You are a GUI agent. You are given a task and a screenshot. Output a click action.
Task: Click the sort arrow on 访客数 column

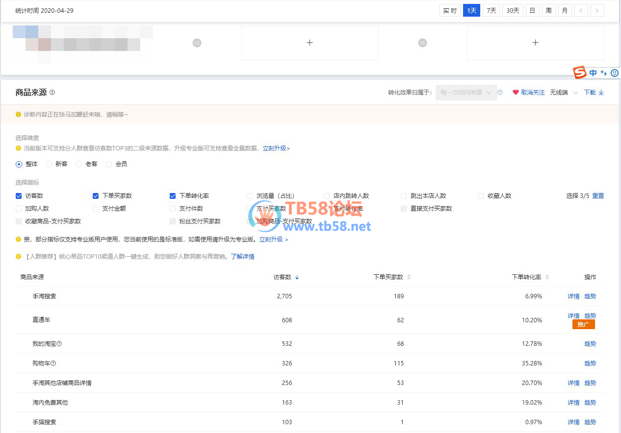click(297, 278)
